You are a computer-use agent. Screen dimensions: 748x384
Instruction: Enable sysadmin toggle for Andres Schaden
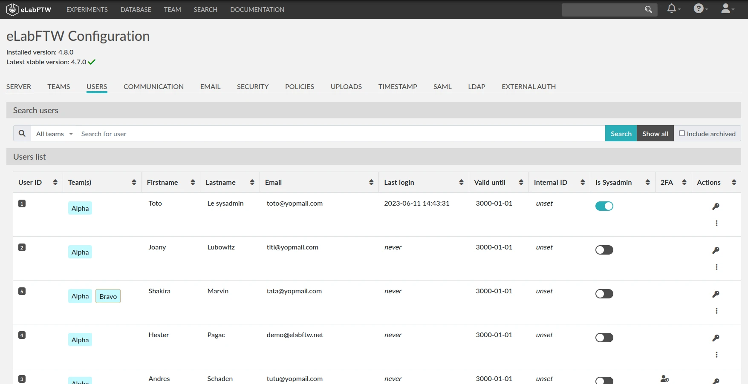(x=604, y=381)
